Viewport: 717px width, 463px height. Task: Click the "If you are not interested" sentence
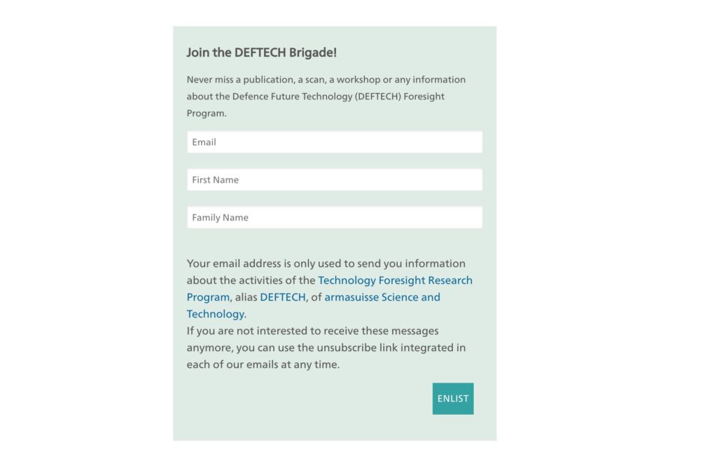312,331
